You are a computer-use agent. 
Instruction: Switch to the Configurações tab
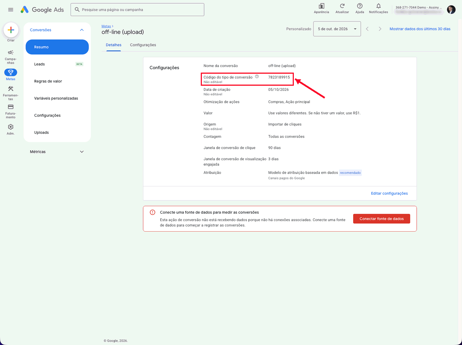(x=143, y=45)
